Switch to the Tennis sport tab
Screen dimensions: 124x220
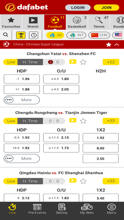(99, 22)
